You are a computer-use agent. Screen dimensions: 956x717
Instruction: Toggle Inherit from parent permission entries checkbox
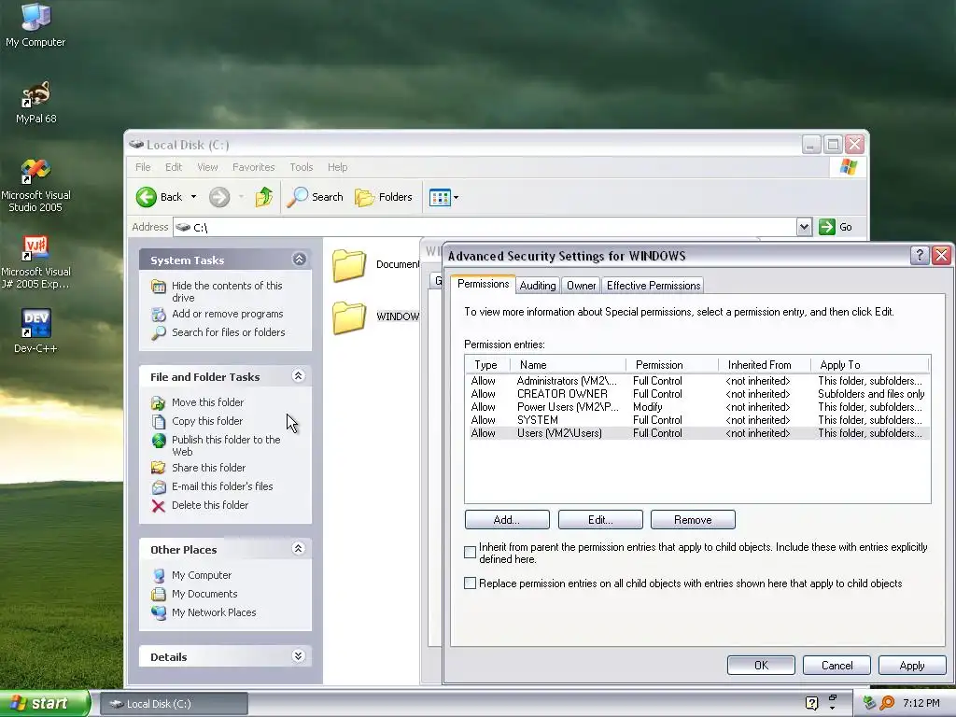coord(471,553)
